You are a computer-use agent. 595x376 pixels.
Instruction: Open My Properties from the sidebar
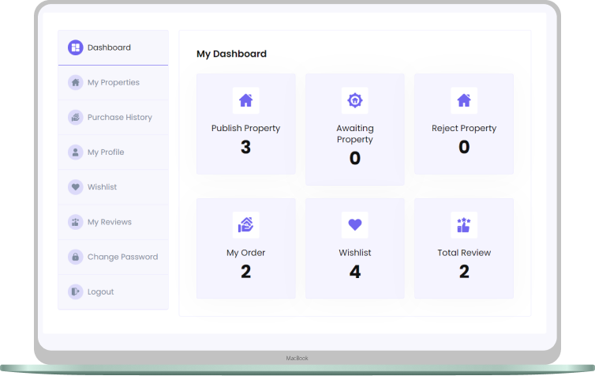[x=113, y=82]
